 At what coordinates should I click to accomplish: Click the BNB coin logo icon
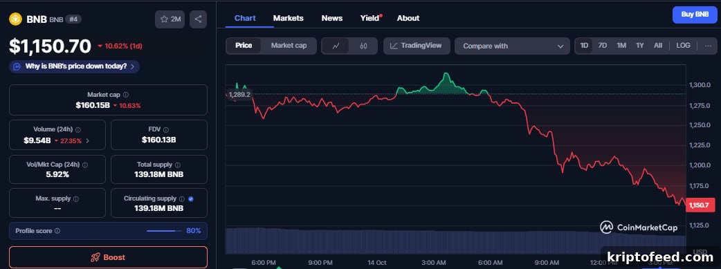(x=15, y=19)
